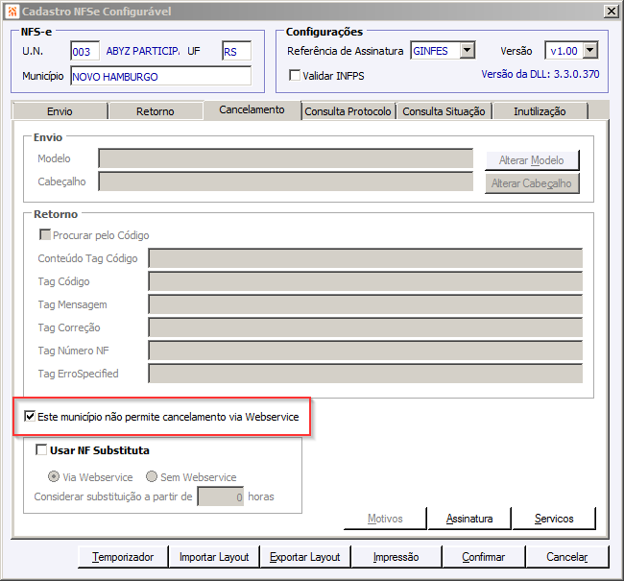Click the Tag Correção field
This screenshot has height=581, width=624.
pyautogui.click(x=366, y=327)
